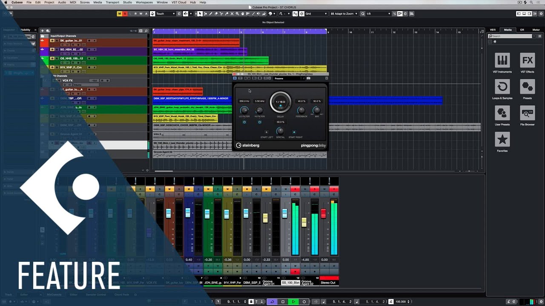Toggle delay SYNC button
The height and width of the screenshot is (306, 545).
281,106
